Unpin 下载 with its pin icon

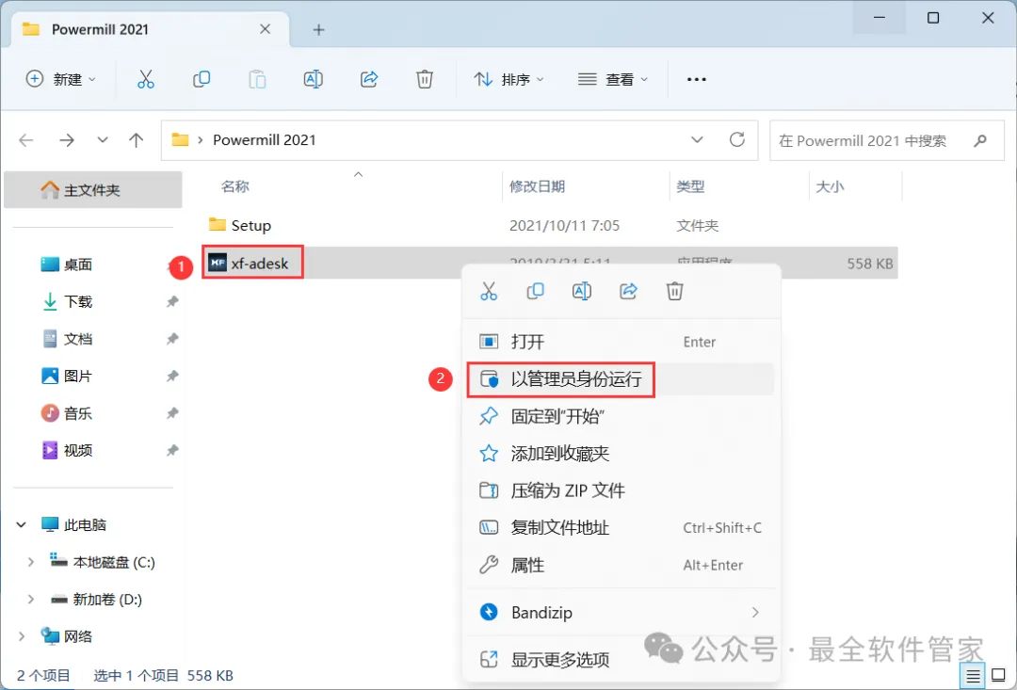pos(172,301)
